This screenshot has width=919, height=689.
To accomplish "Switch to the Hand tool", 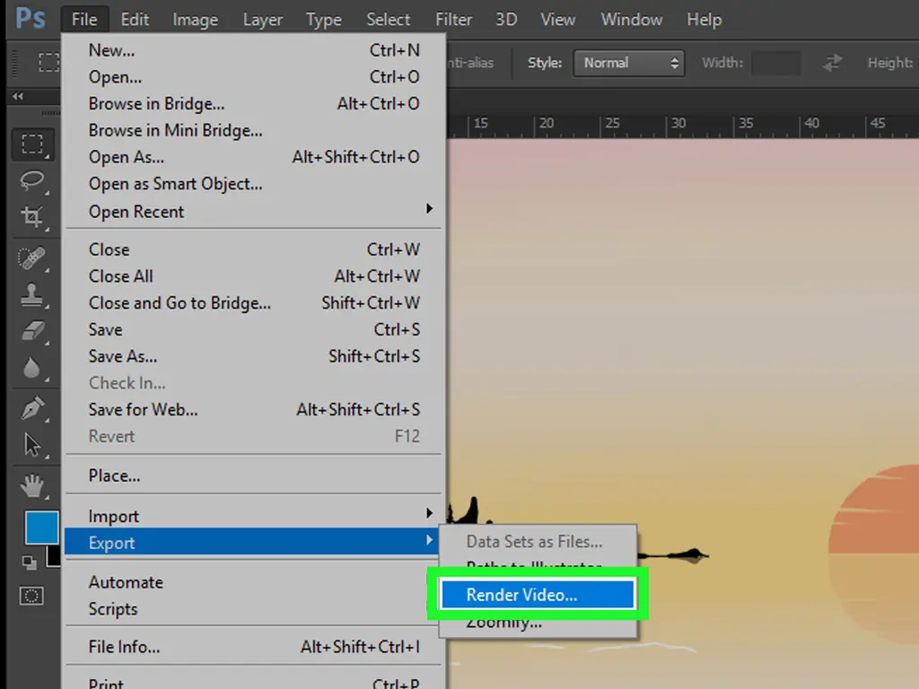I will pyautogui.click(x=32, y=486).
